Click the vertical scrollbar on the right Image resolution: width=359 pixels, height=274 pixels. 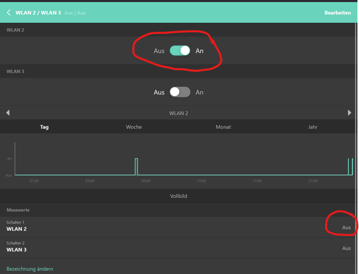[x=356, y=129]
